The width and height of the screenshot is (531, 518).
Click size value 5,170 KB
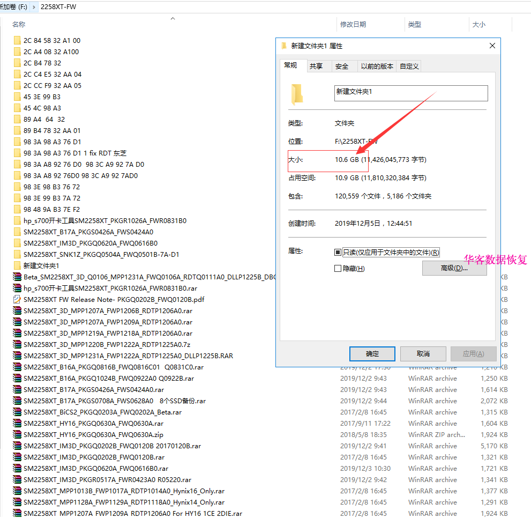[x=493, y=446]
